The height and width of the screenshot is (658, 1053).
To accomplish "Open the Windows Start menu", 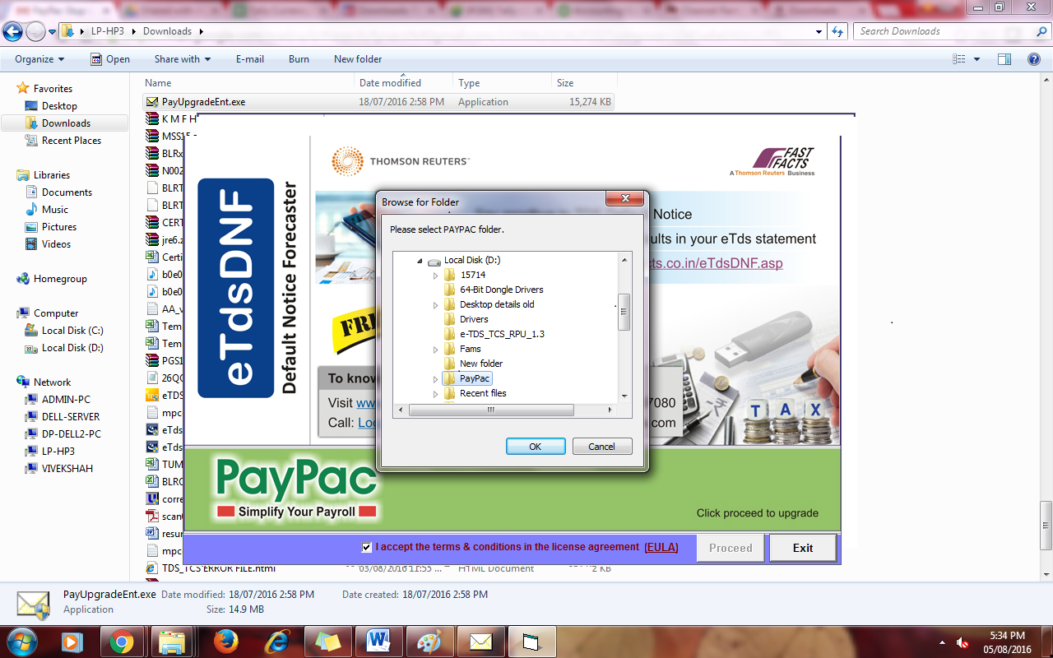I will [x=21, y=641].
